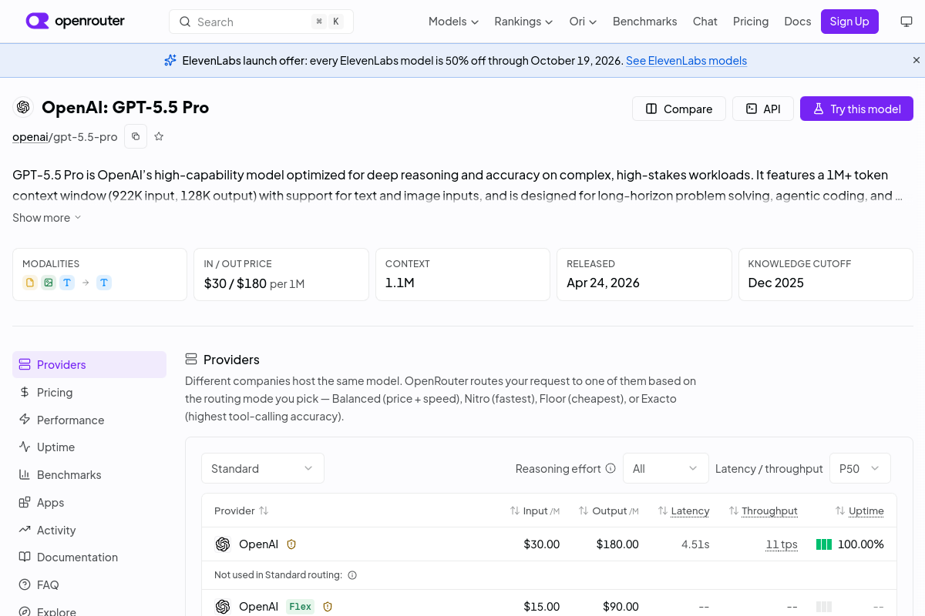Focus the Search input field
Screen dimensions: 925x616
(261, 22)
